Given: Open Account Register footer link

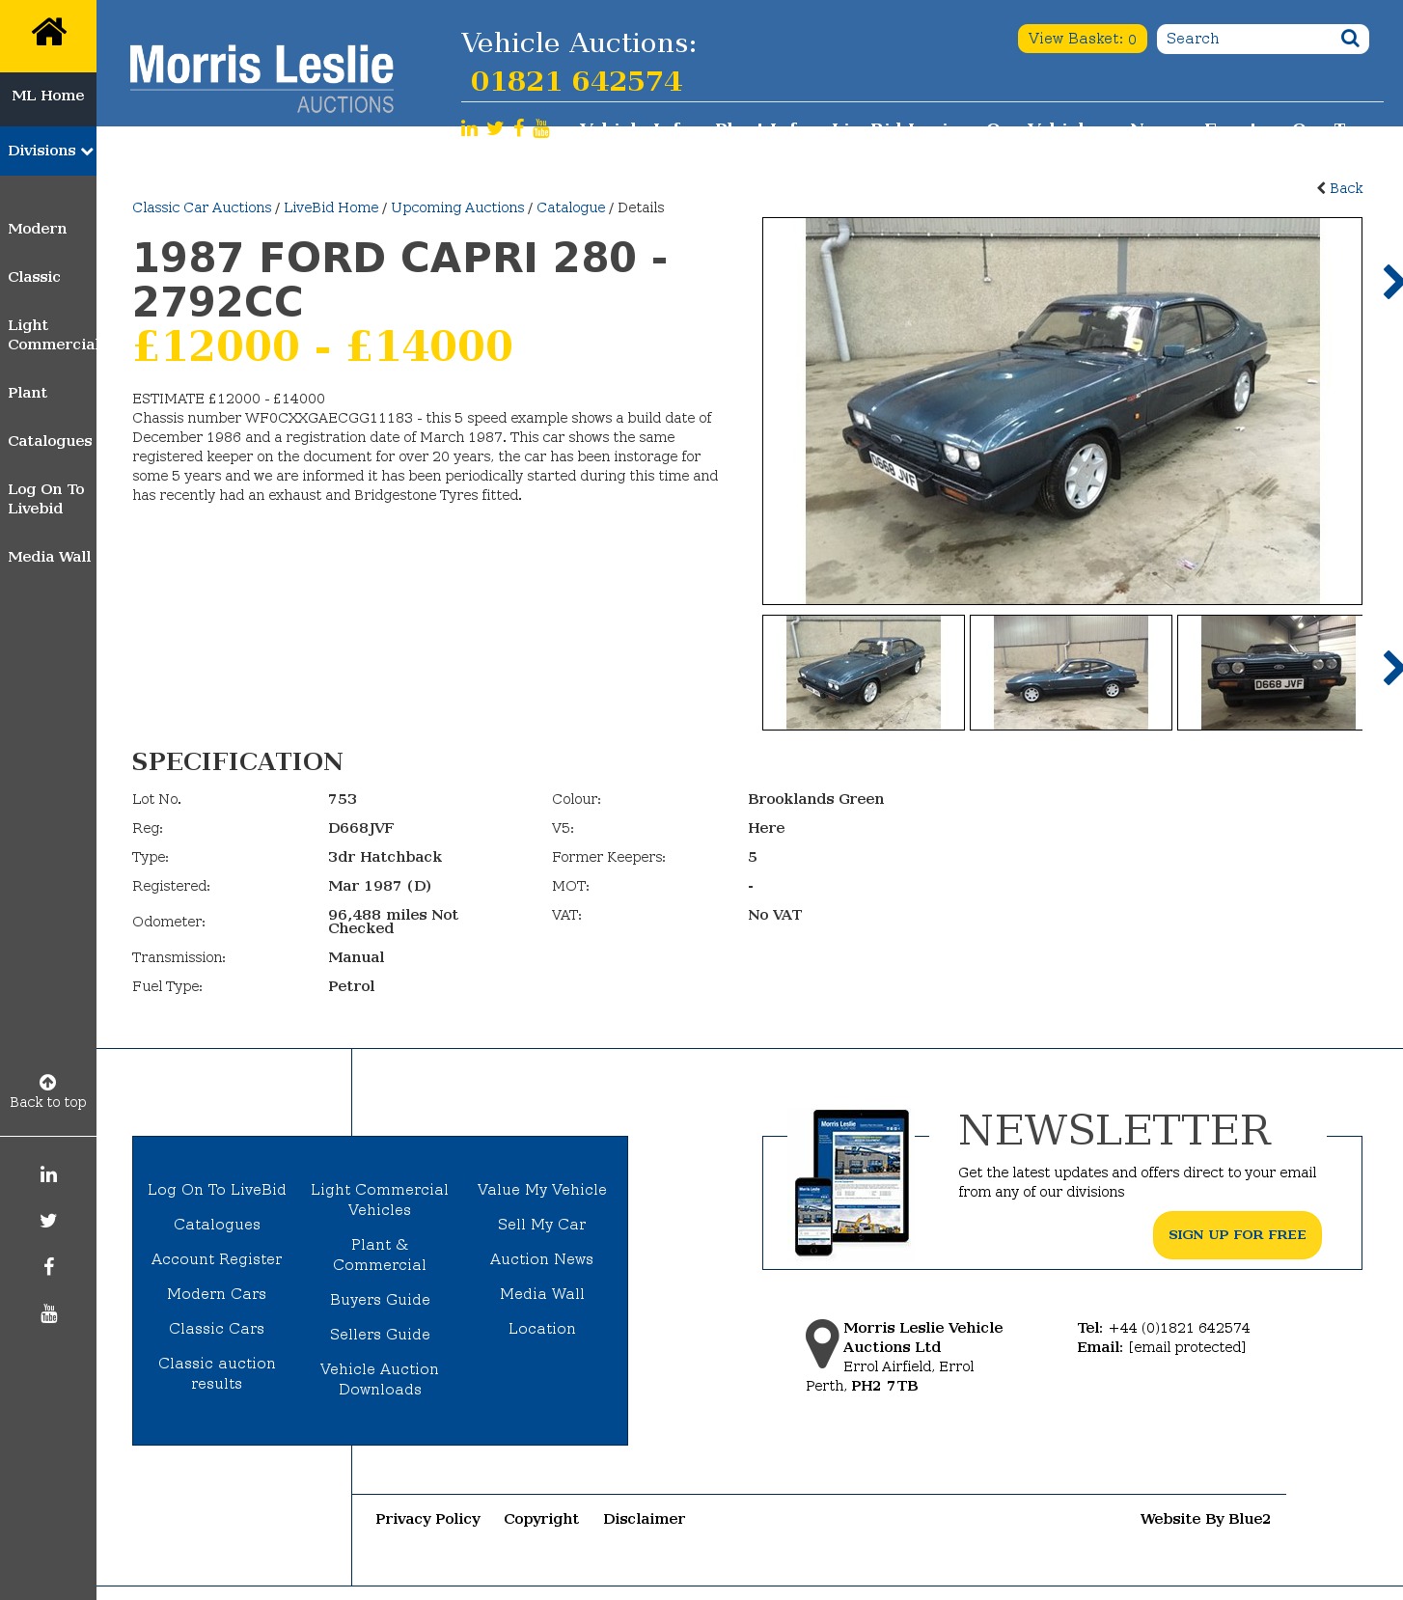Looking at the screenshot, I should pyautogui.click(x=217, y=1259).
